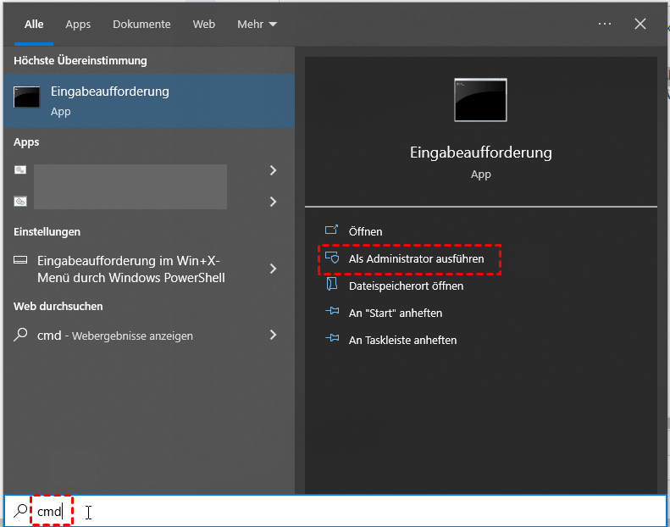
Task: Choose Als Administrator ausführen
Action: tap(416, 259)
